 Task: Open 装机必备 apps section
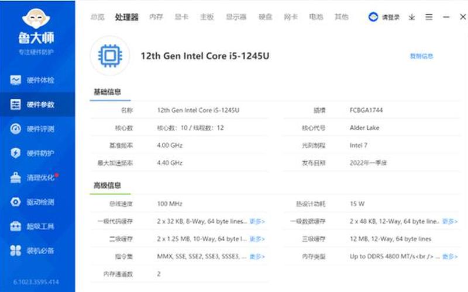(x=37, y=251)
